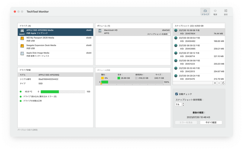This screenshot has width=243, height=150.
Task: Select APPLE SSD AP0256Q Media drive icon
Action: [22, 31]
